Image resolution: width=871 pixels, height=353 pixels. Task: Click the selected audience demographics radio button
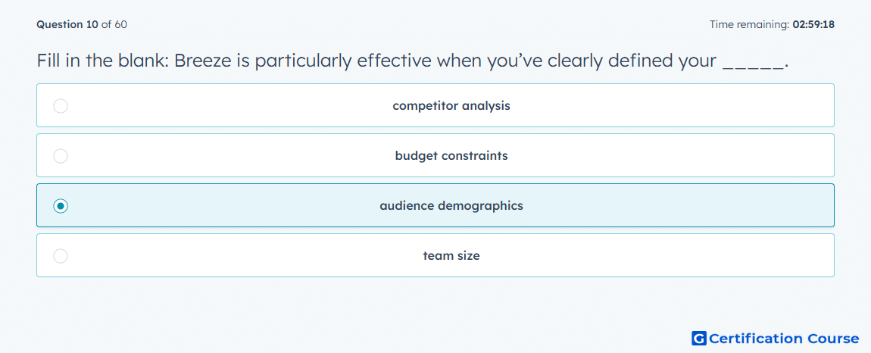click(61, 206)
